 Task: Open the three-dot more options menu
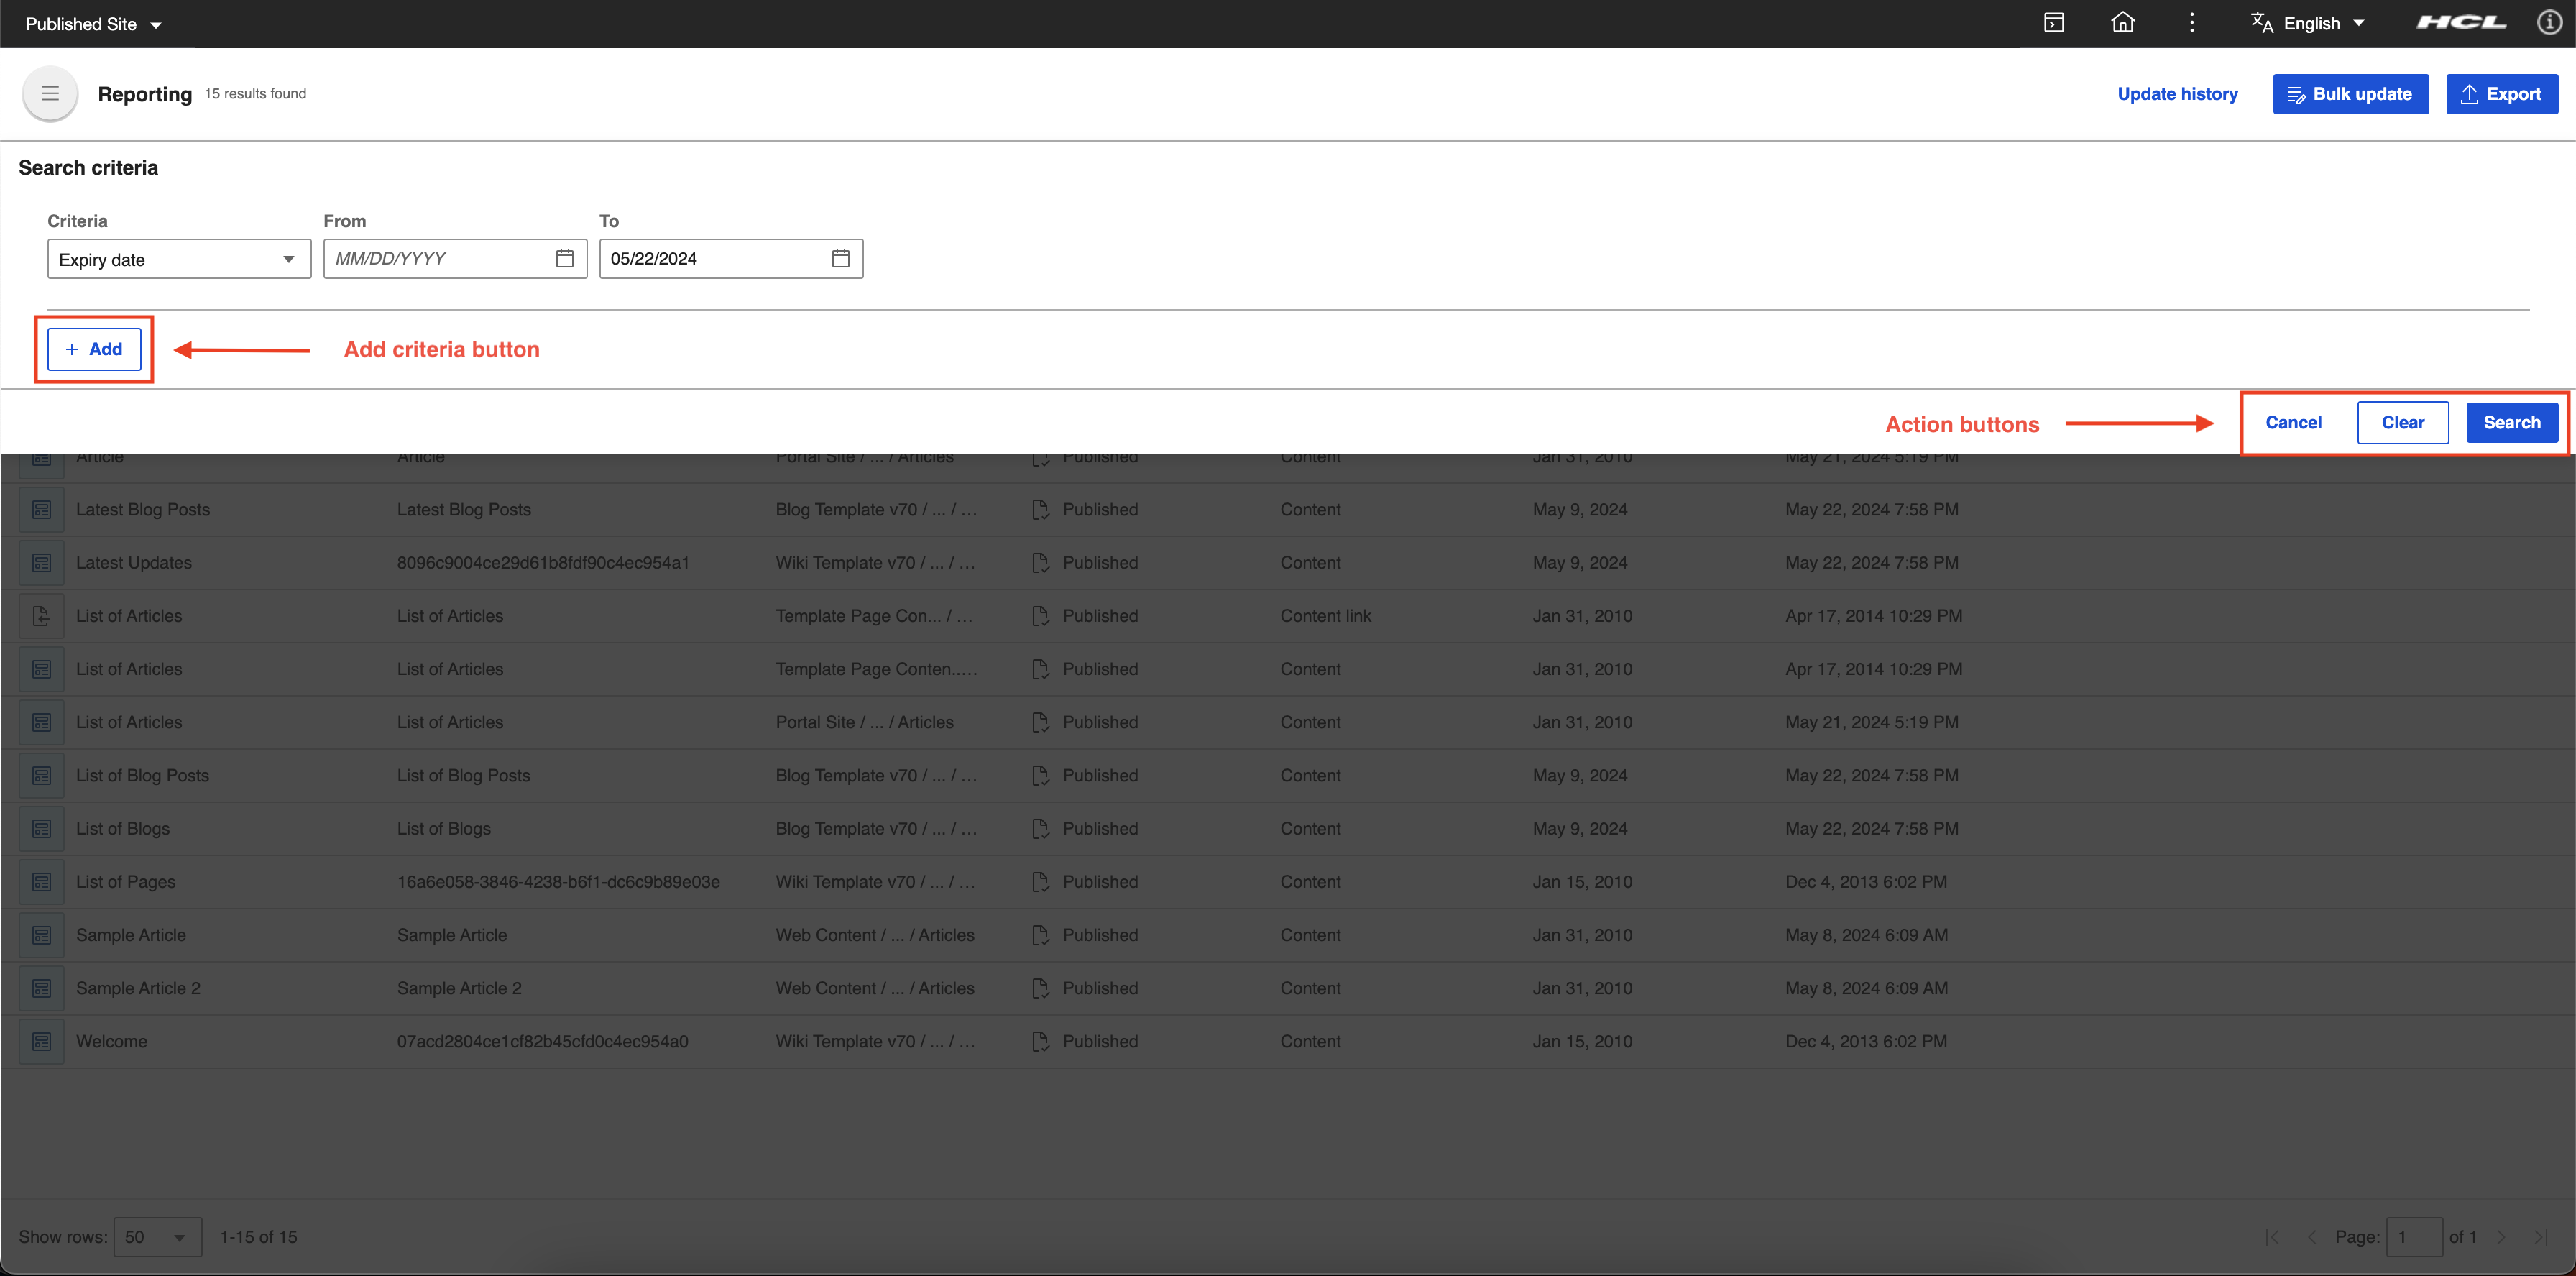[2191, 23]
